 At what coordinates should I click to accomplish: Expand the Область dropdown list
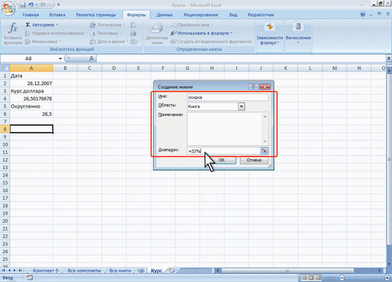[242, 106]
